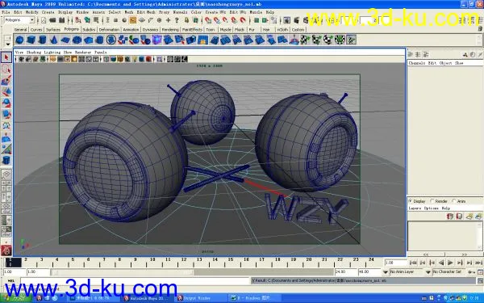Viewport: 484px width, 303px height.
Task: Select the arrow Select tool in toolbox
Action: coord(6,57)
